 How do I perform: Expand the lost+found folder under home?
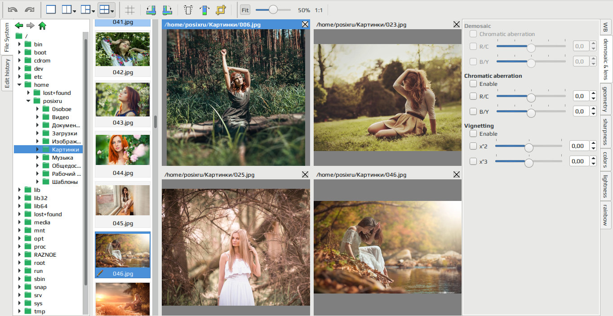[28, 93]
